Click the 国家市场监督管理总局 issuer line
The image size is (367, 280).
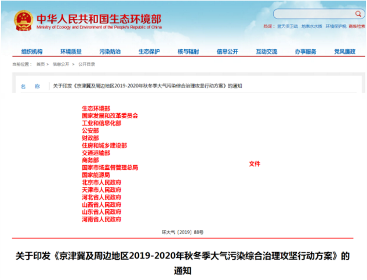(110, 168)
